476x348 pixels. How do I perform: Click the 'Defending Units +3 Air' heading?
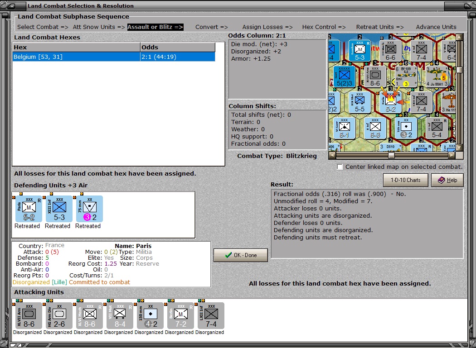[x=51, y=186]
